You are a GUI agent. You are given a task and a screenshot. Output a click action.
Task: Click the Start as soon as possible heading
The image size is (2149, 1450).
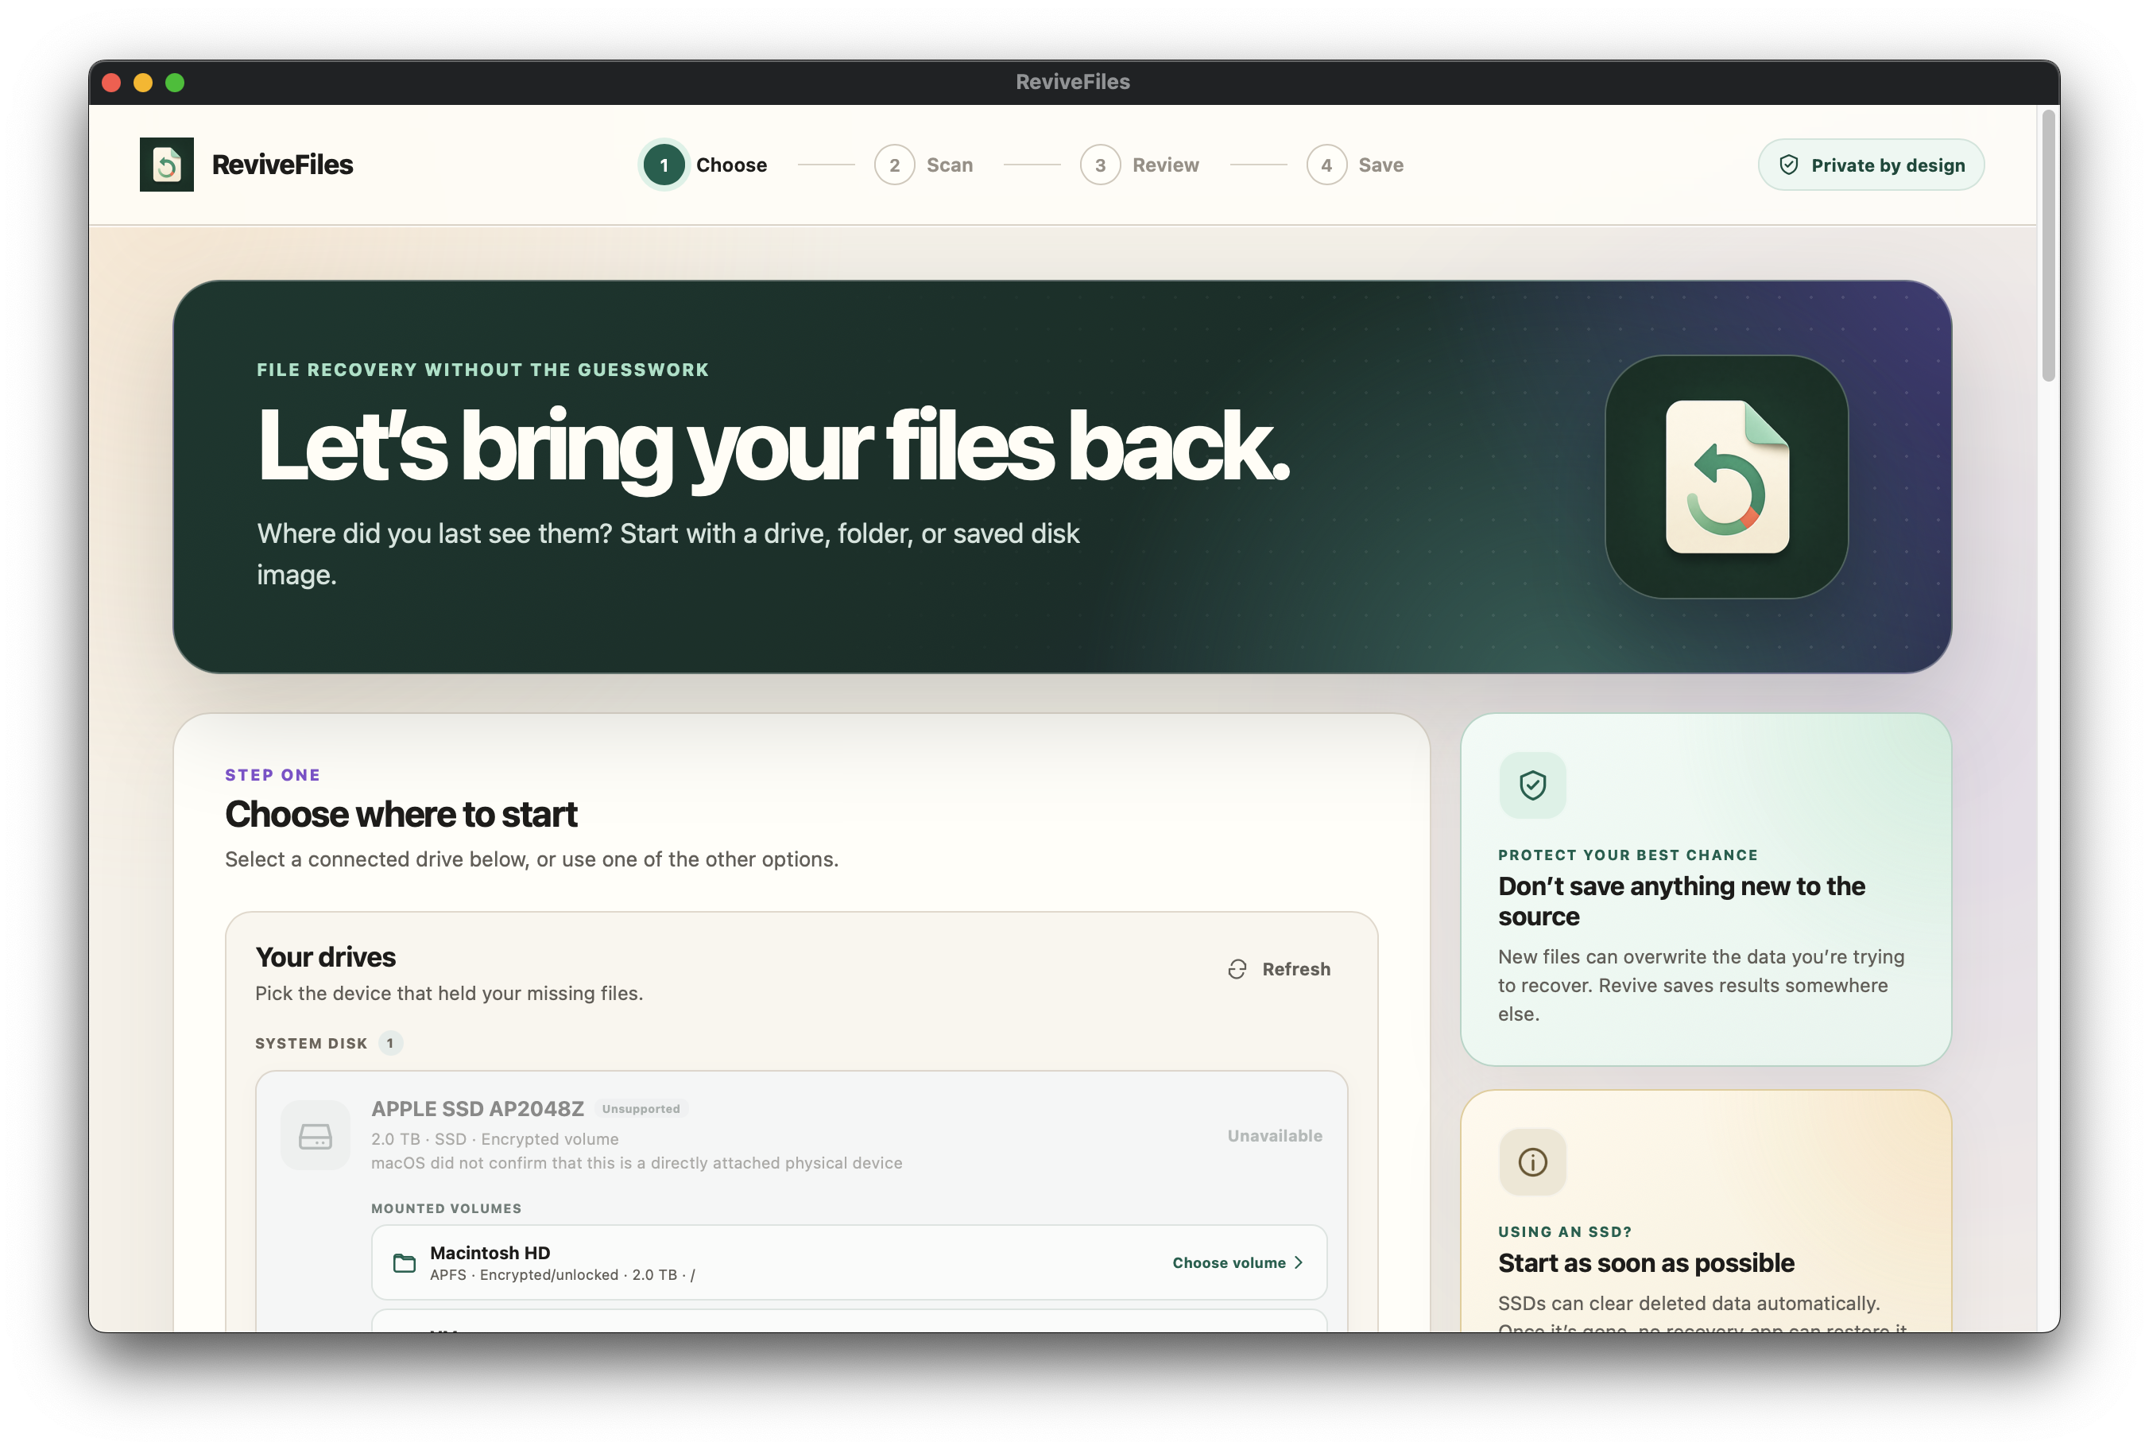(1645, 1263)
